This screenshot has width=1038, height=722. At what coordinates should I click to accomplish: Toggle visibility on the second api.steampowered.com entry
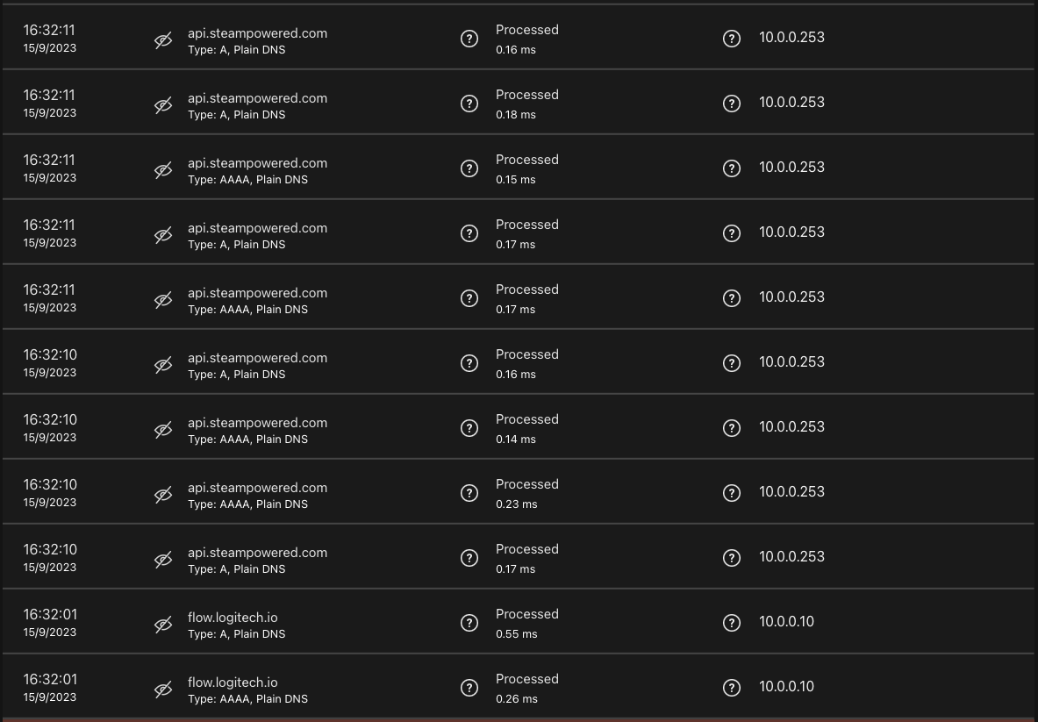point(163,103)
